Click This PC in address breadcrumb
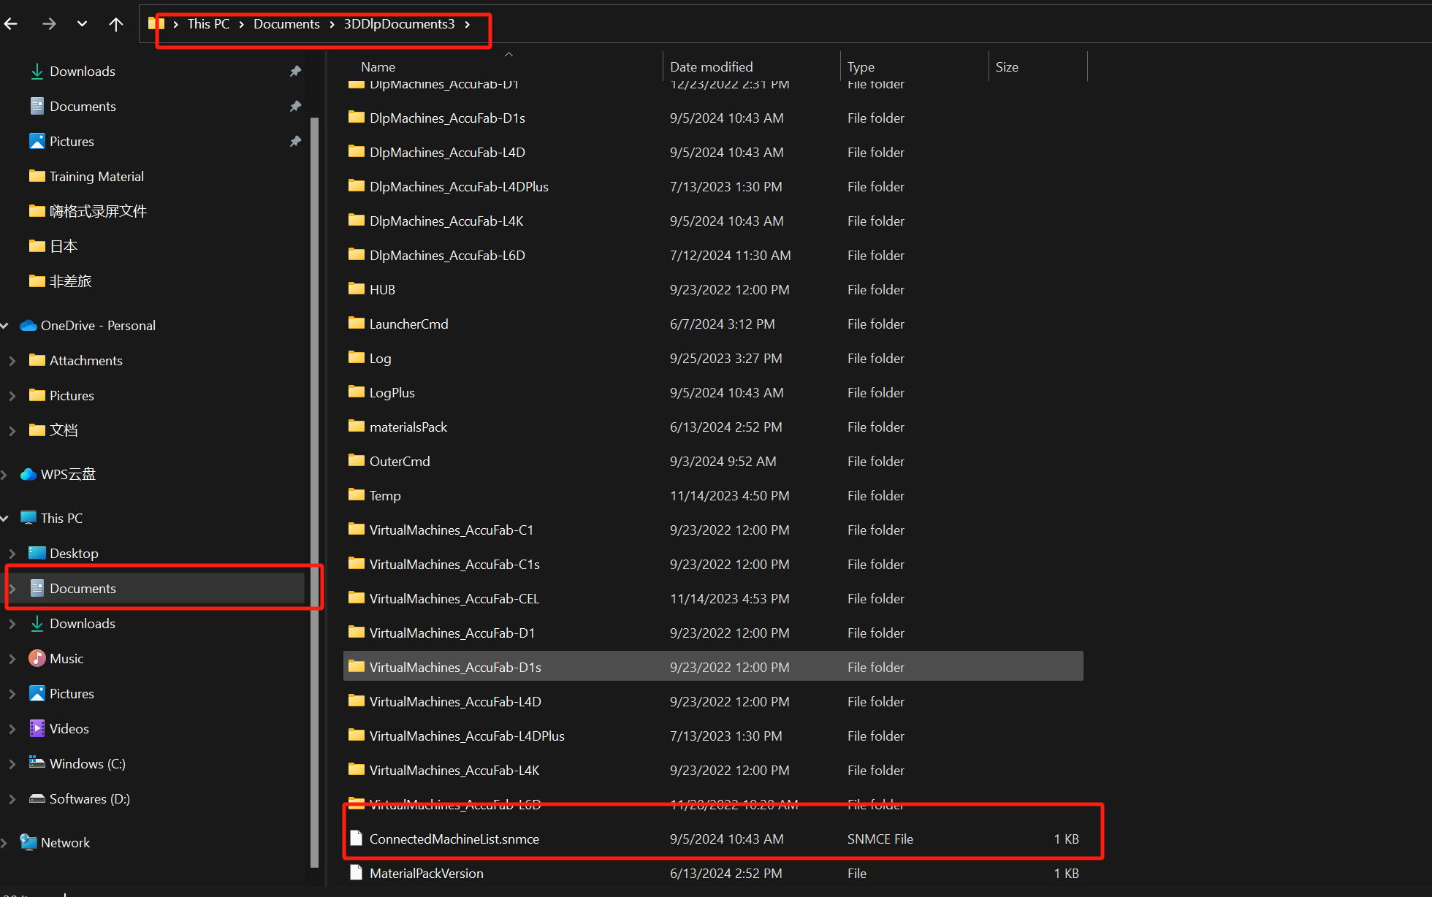The height and width of the screenshot is (897, 1432). [208, 24]
